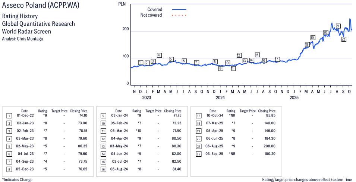Select marker 12 on the price chart

click(239, 55)
